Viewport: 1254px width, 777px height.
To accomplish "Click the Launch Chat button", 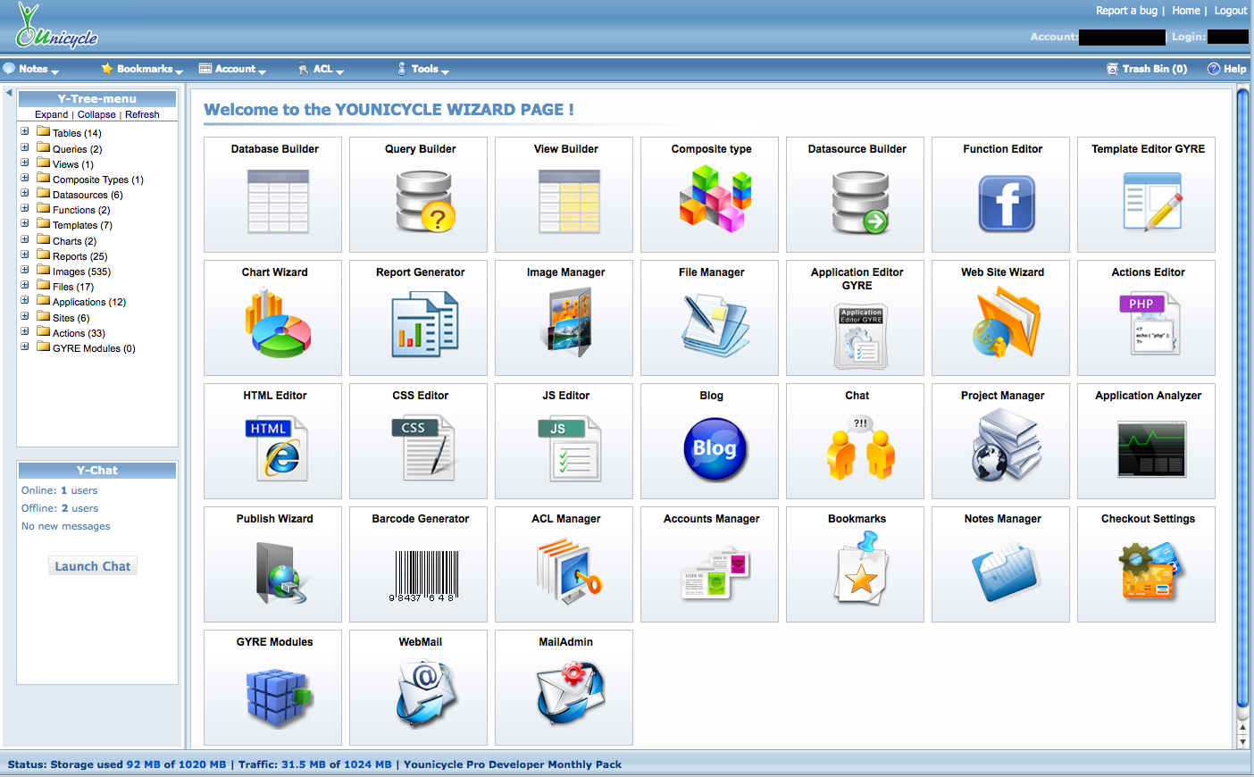I will click(93, 566).
